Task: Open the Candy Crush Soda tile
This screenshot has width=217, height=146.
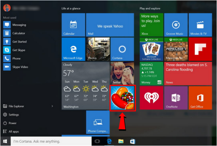Action: [x=122, y=98]
